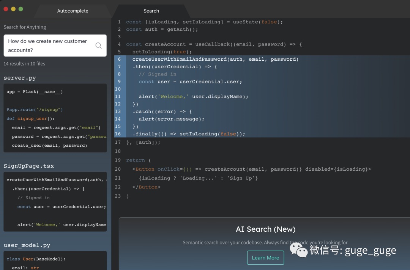Select the server.py Flask code snippet

55,118
